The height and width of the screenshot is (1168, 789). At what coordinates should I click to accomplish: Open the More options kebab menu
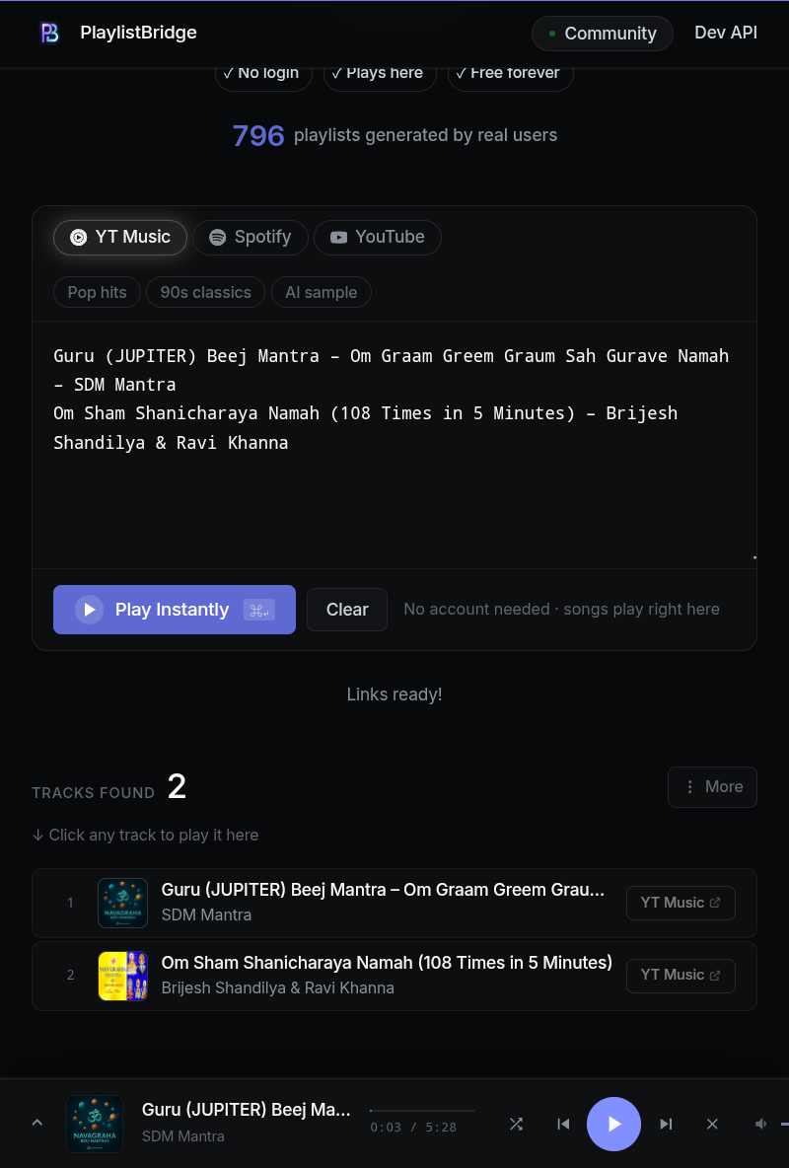(712, 786)
